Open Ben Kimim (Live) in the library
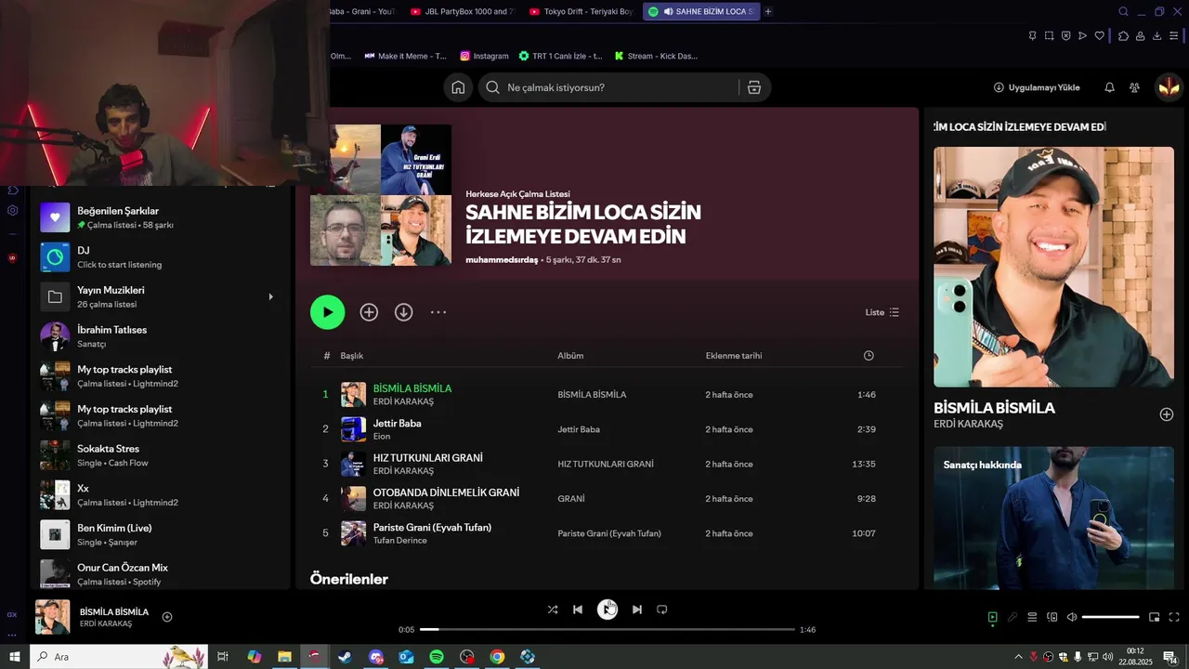The height and width of the screenshot is (669, 1189). click(162, 534)
